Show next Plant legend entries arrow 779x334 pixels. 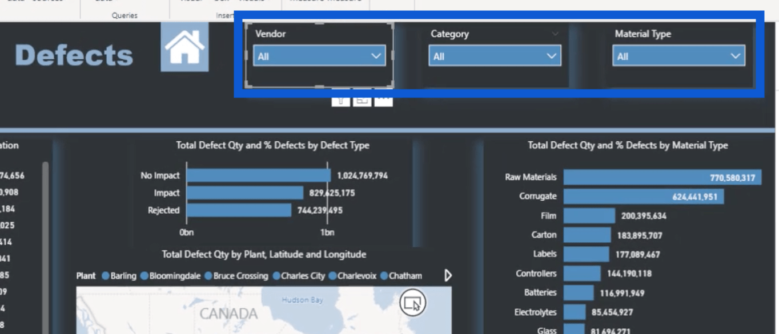click(x=448, y=276)
